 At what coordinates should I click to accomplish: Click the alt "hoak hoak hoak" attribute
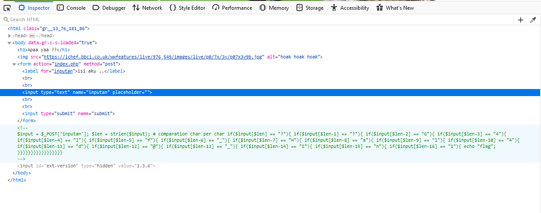coord(293,57)
